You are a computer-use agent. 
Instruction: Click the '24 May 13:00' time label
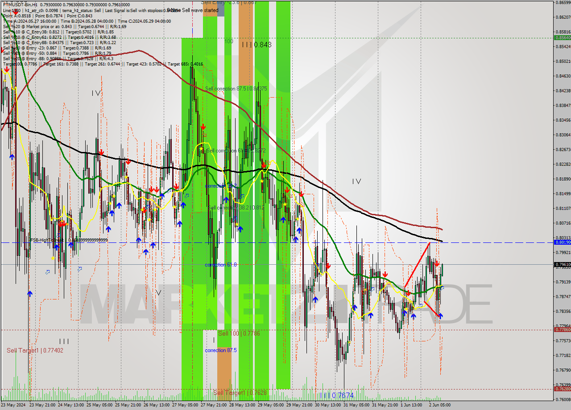click(x=72, y=405)
